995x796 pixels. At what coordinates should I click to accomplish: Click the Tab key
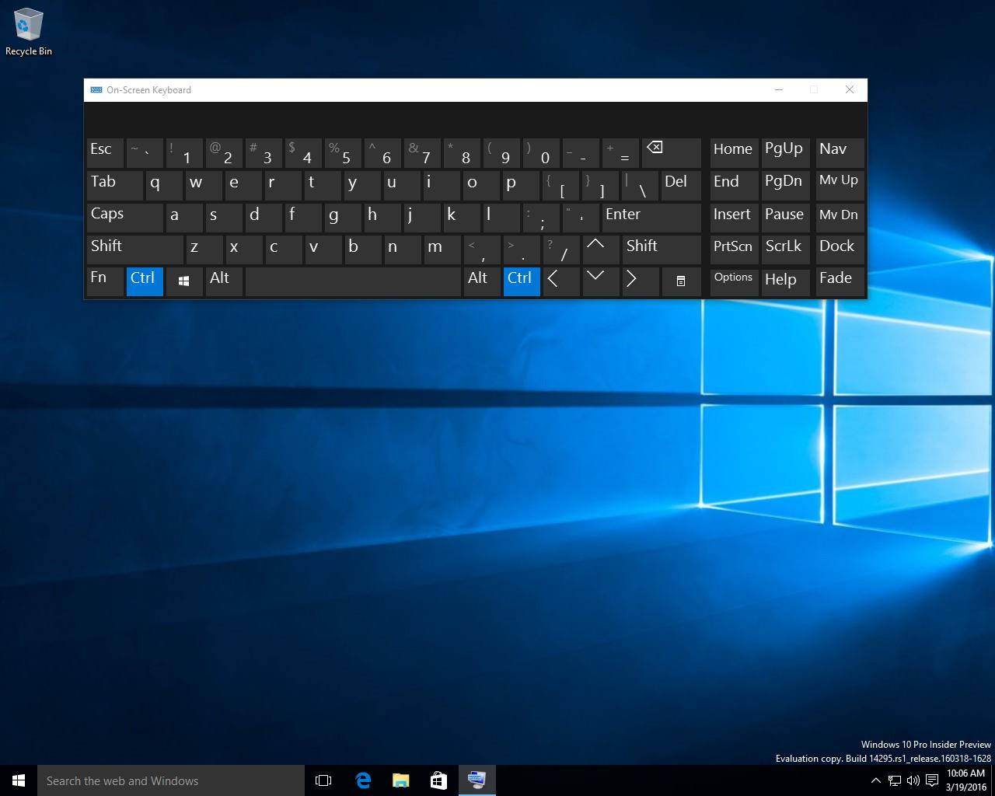click(114, 185)
